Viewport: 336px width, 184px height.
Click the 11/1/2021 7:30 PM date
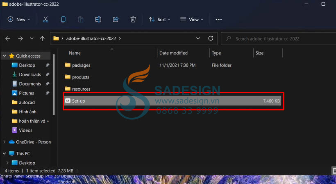(177, 65)
